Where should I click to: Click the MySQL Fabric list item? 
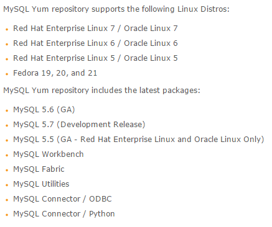click(x=39, y=169)
